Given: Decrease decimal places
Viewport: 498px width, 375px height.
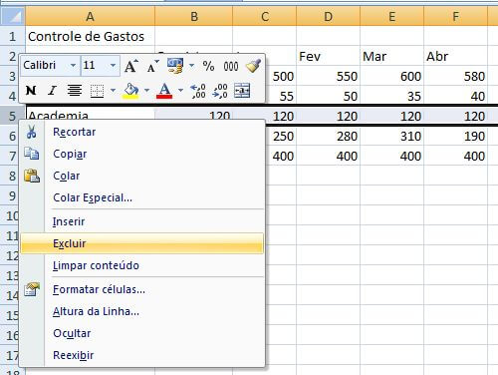Looking at the screenshot, I should (x=220, y=91).
